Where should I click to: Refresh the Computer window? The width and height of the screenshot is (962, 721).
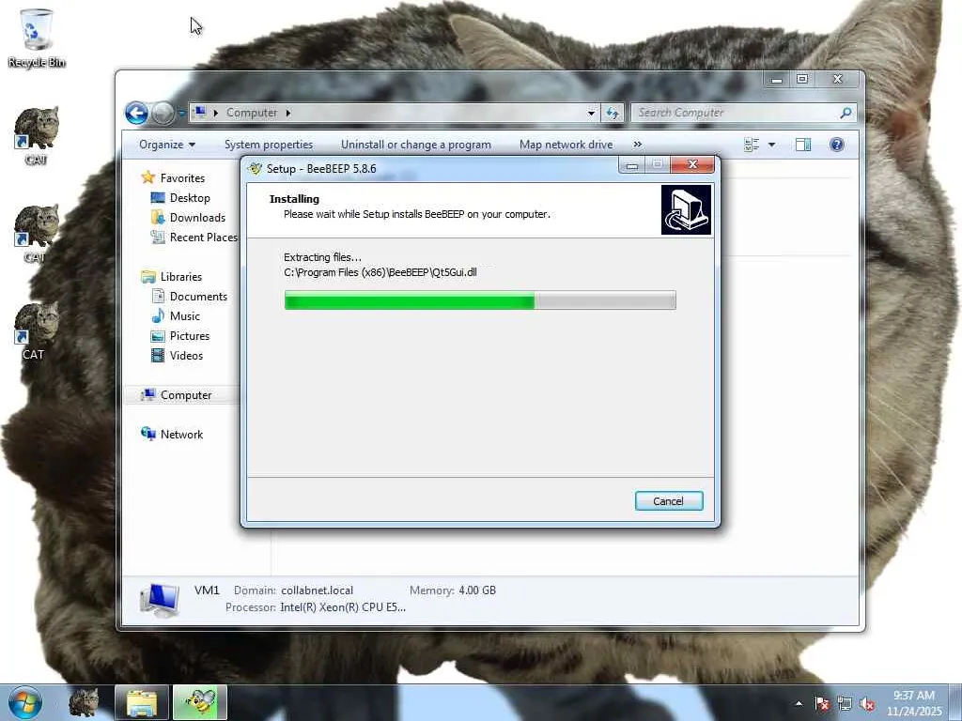point(613,113)
